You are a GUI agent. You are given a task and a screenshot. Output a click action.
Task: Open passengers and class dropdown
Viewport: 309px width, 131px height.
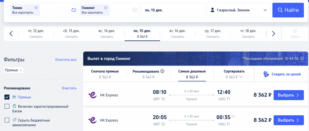pyautogui.click(x=239, y=10)
